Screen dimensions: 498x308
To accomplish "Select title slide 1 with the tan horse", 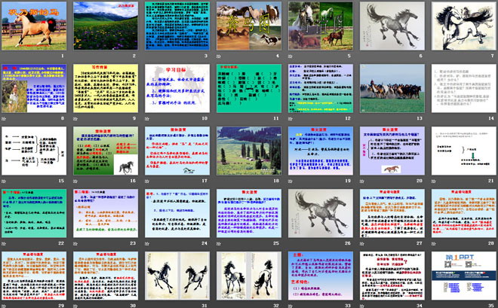I will coord(34,26).
